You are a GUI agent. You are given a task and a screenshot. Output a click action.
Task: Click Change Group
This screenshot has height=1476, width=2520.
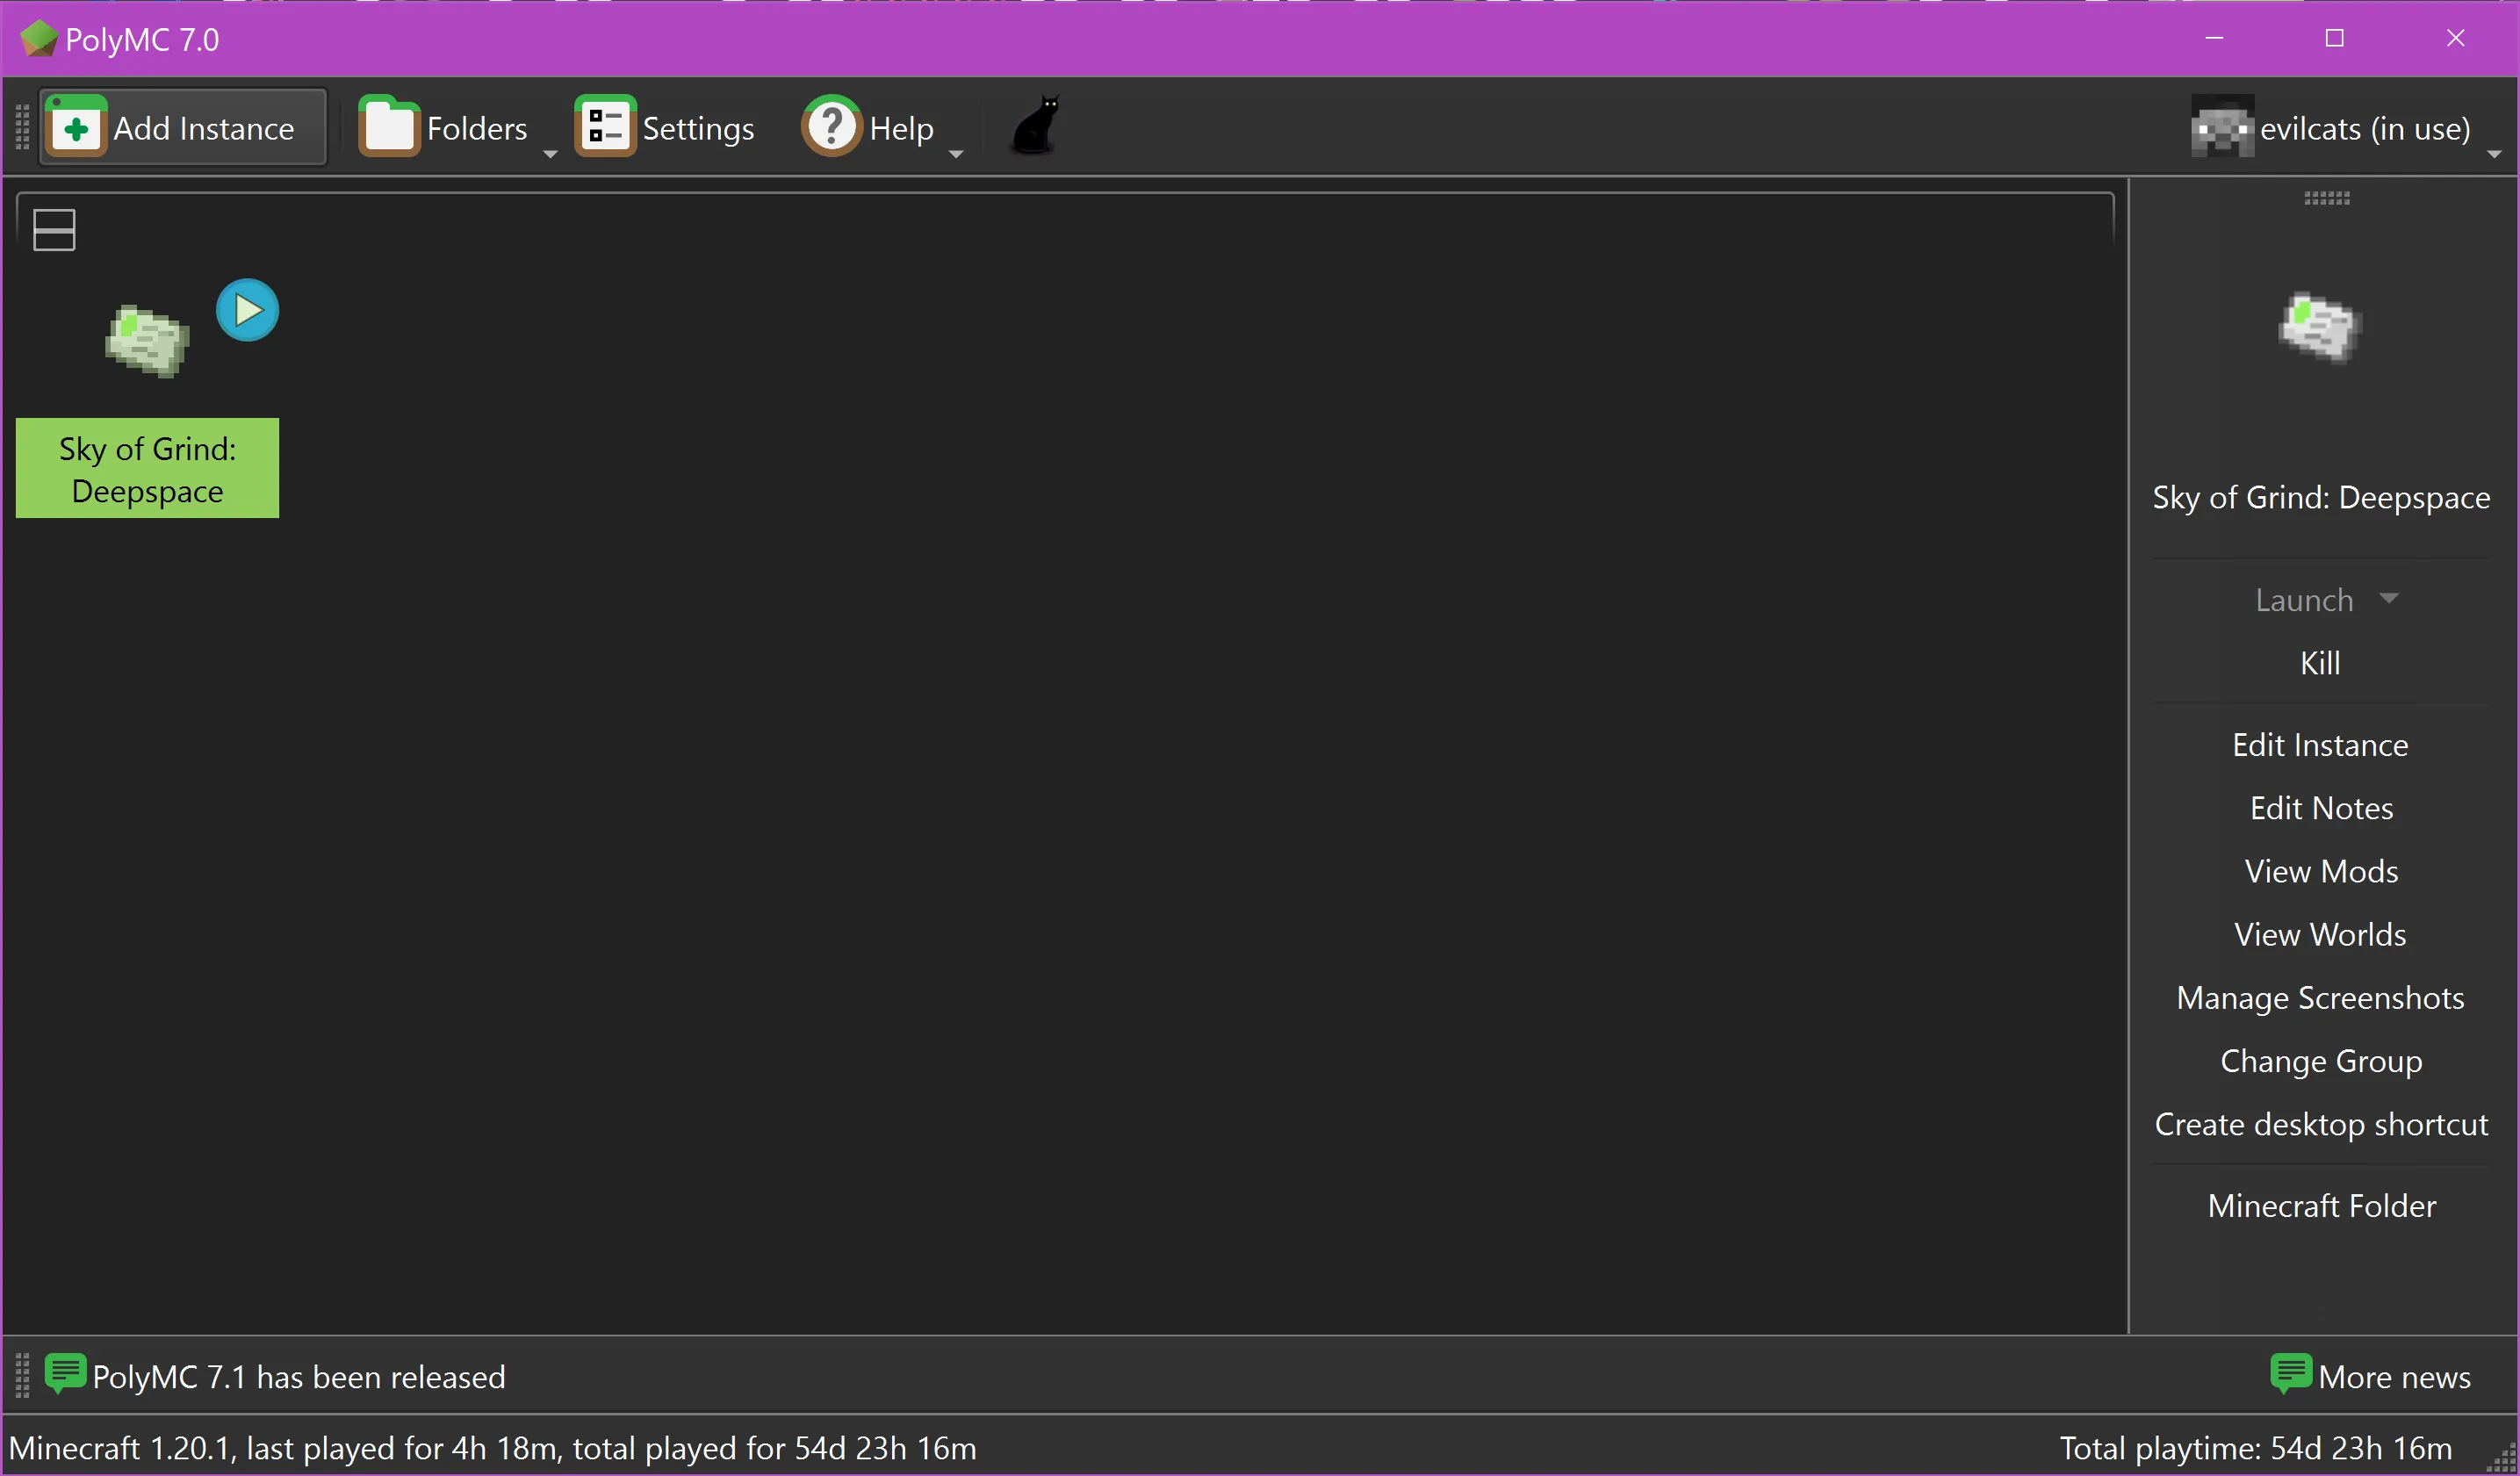click(2321, 1061)
